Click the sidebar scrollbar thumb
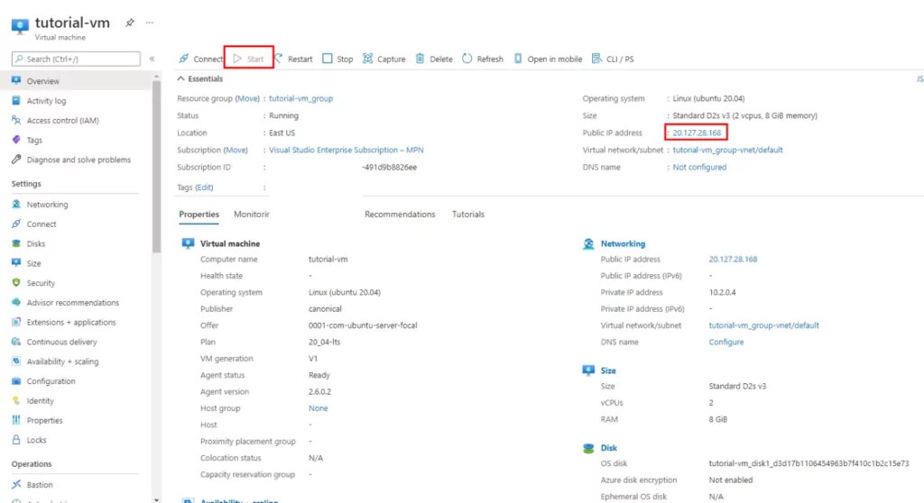 point(156,167)
